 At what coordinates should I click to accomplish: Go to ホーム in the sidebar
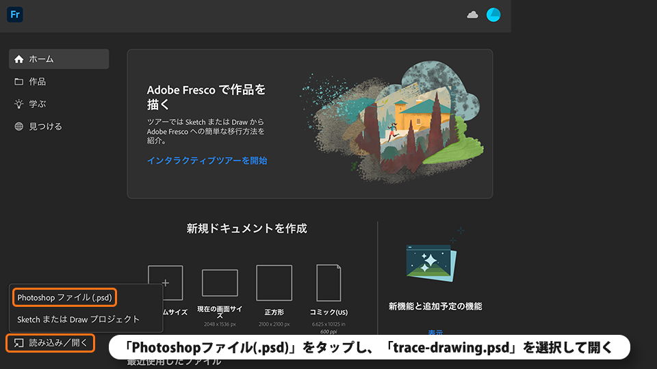click(x=59, y=59)
